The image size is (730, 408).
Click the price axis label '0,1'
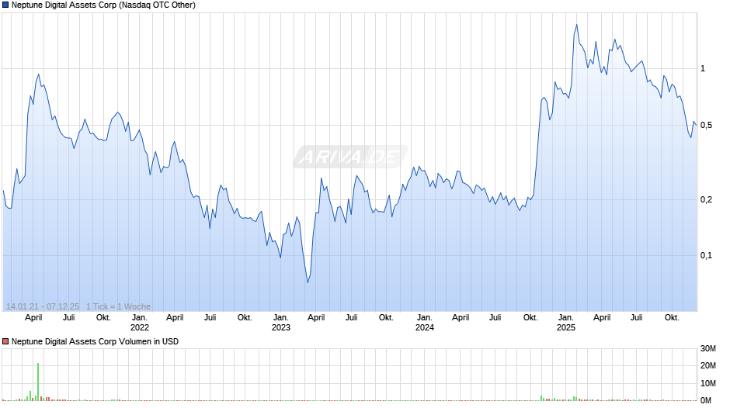[706, 255]
